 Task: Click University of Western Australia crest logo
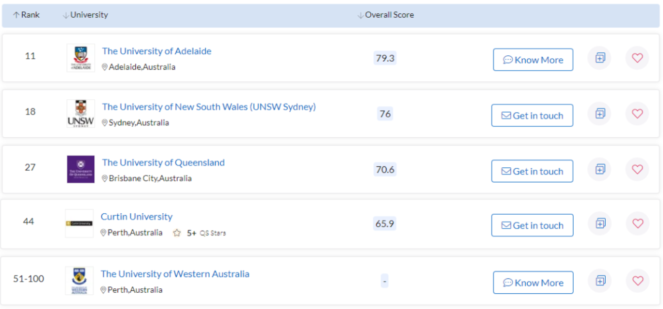[x=79, y=281]
